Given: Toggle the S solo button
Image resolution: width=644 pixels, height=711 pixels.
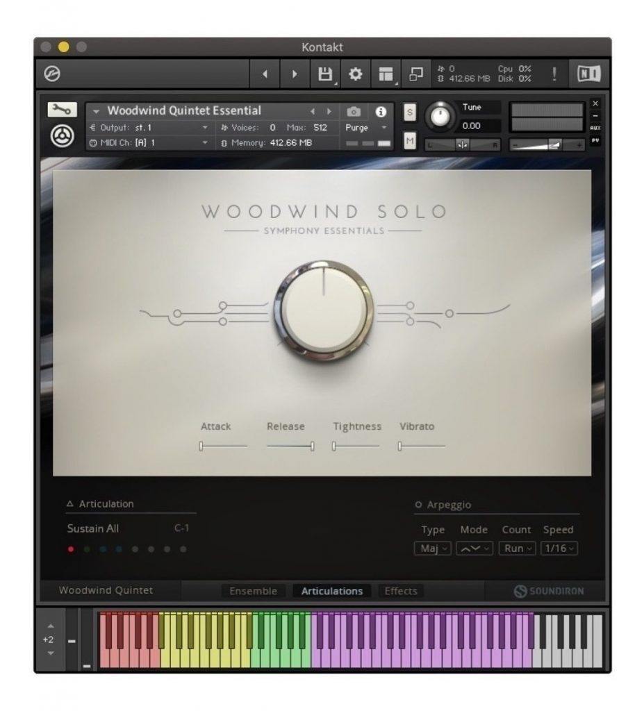Looking at the screenshot, I should (x=410, y=112).
